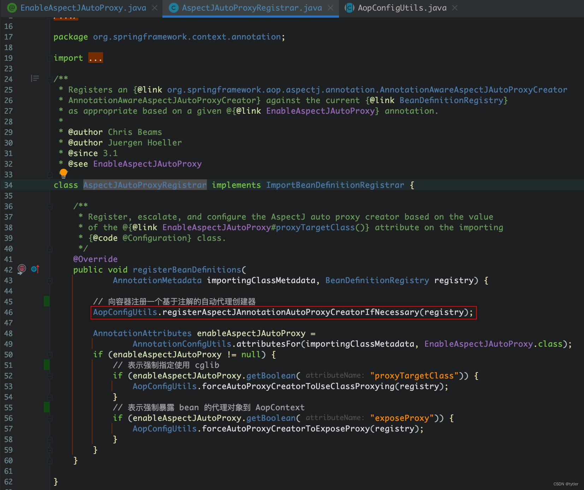The width and height of the screenshot is (584, 490).
Task: Collapse the proxyTargetClass if block fold on line 52
Action: (x=50, y=376)
